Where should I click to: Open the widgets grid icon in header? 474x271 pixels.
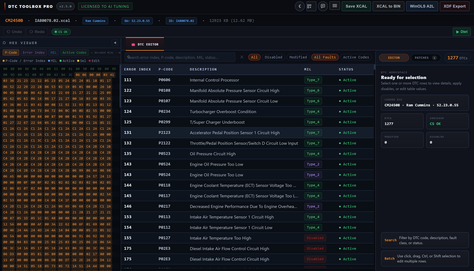[311, 6]
